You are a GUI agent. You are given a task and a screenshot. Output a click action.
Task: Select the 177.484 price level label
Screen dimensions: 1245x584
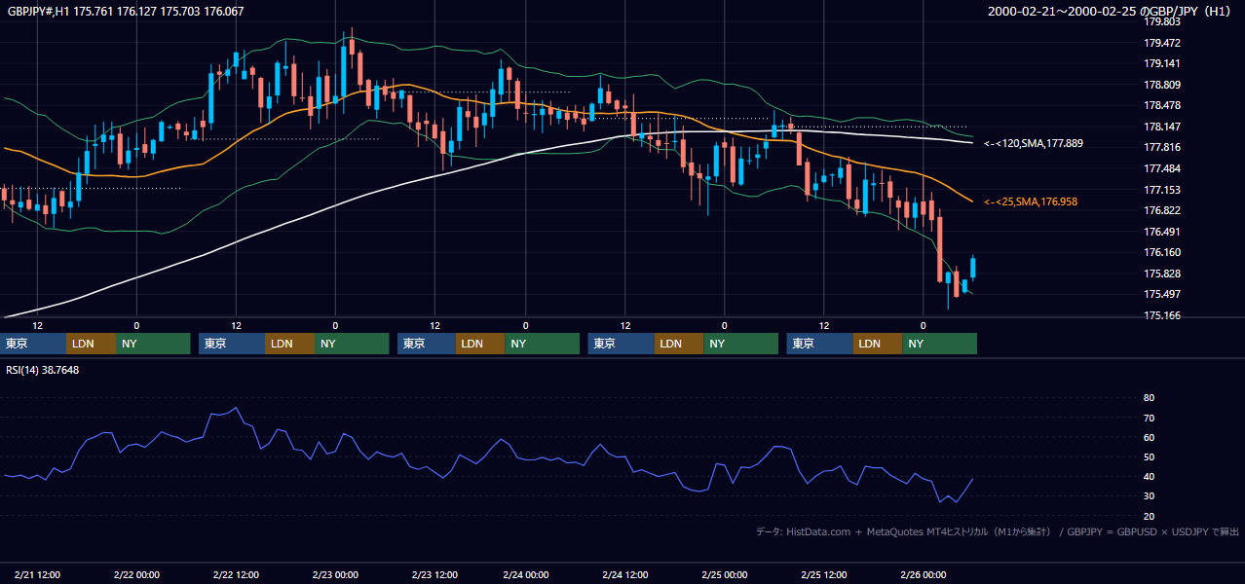(1161, 168)
